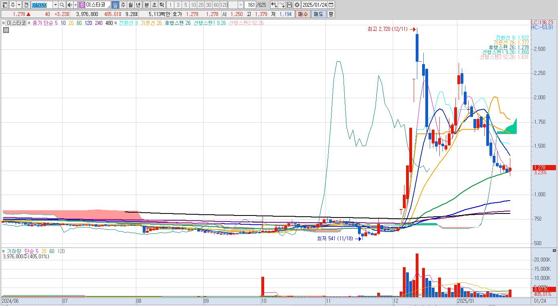Switch to 분 minute chart period
Screen dimensions: 558x306
point(146,5)
